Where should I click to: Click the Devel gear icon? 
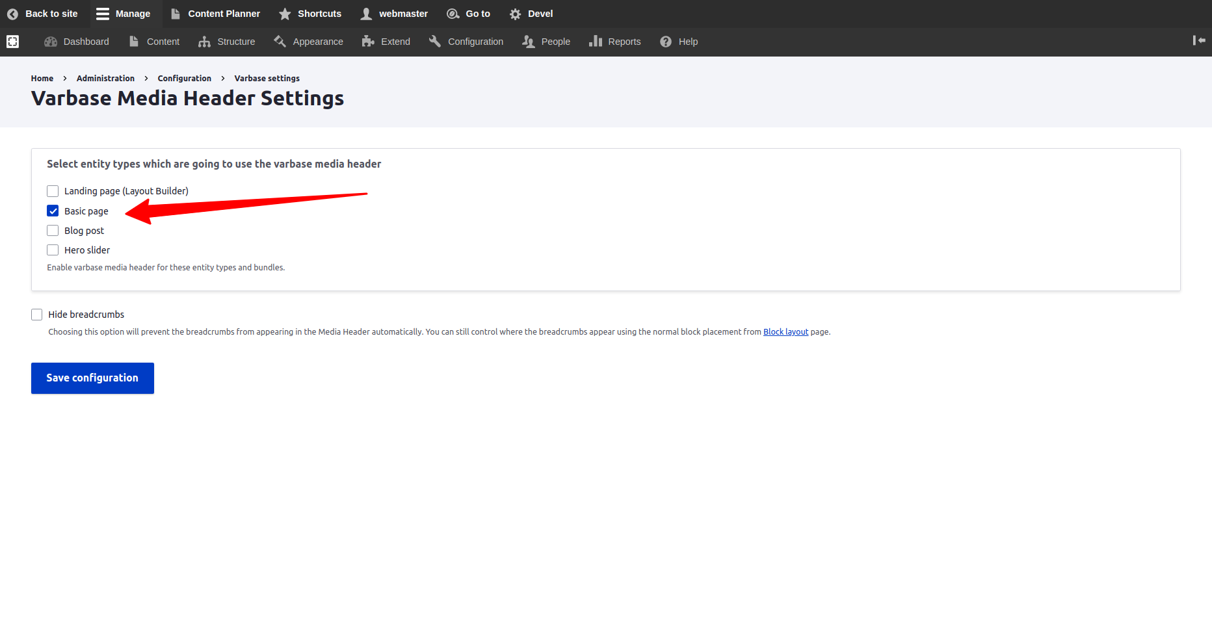pyautogui.click(x=516, y=14)
